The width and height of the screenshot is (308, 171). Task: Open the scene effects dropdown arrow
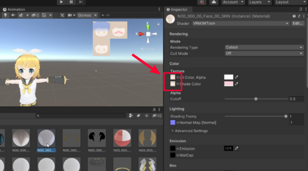tap(27, 15)
